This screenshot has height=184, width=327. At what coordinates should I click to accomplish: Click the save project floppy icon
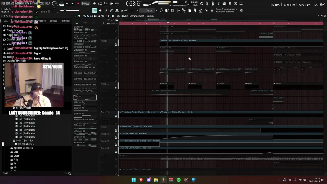(224, 4)
